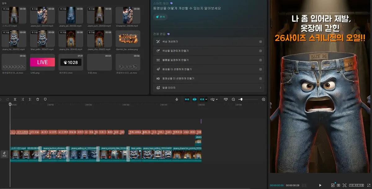Screen dimensions: 372x189
Task: Start voice recording with the microphone icon
Action: coord(177,99)
